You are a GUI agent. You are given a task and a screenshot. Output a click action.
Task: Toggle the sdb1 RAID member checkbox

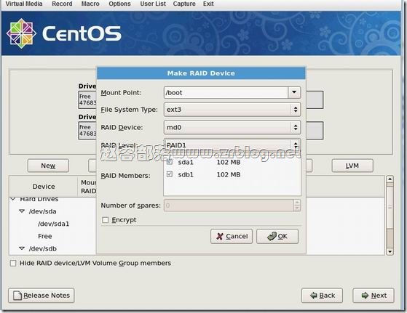click(x=170, y=174)
